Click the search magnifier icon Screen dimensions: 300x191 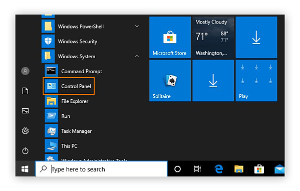click(43, 169)
